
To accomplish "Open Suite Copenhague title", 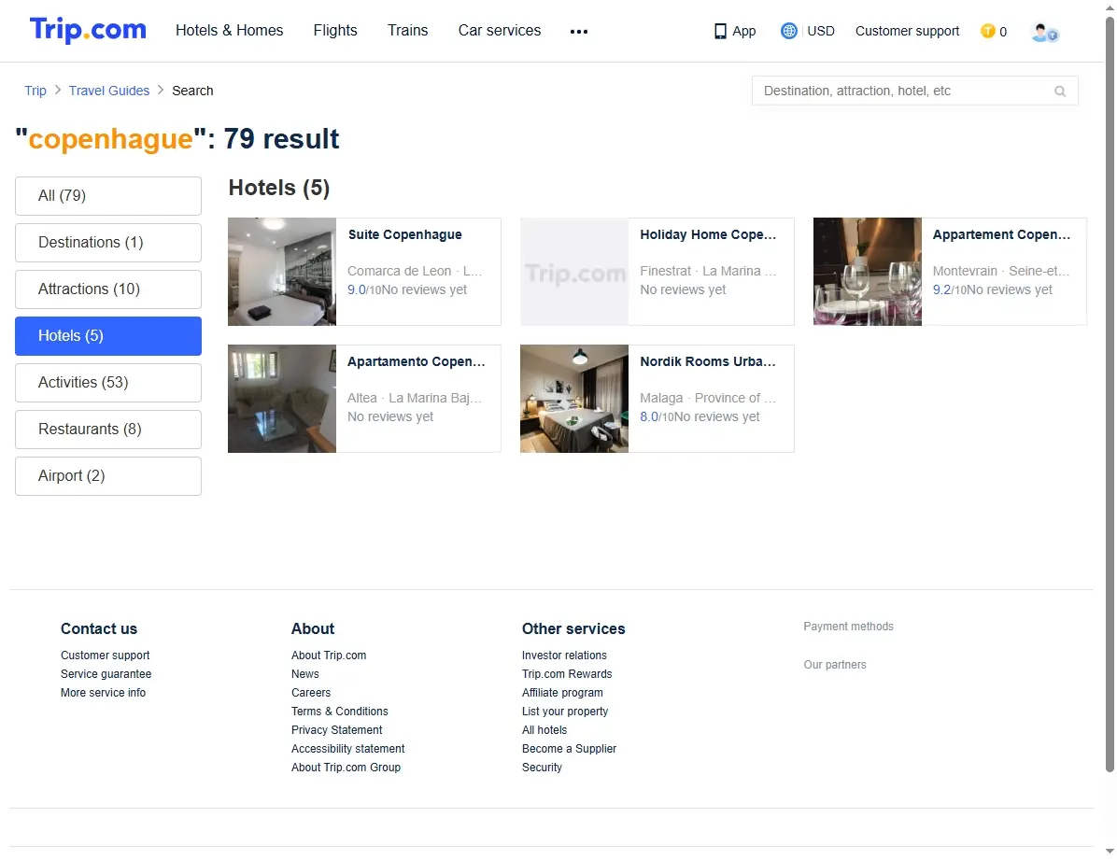I will point(404,234).
